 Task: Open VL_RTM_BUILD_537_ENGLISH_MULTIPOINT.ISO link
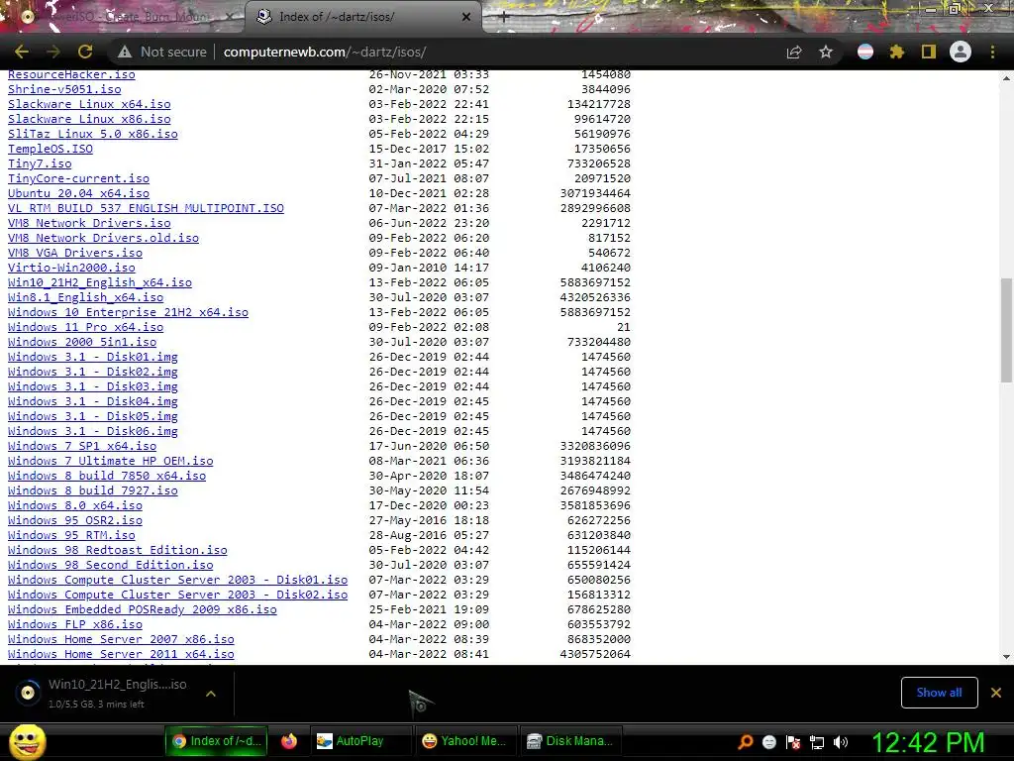point(146,208)
